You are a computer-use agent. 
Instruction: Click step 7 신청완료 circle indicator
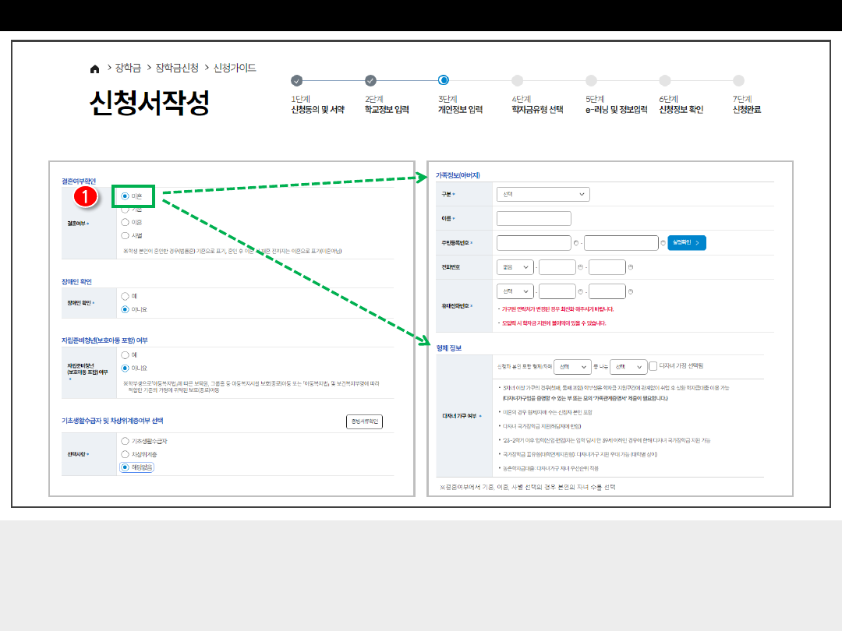(x=739, y=80)
